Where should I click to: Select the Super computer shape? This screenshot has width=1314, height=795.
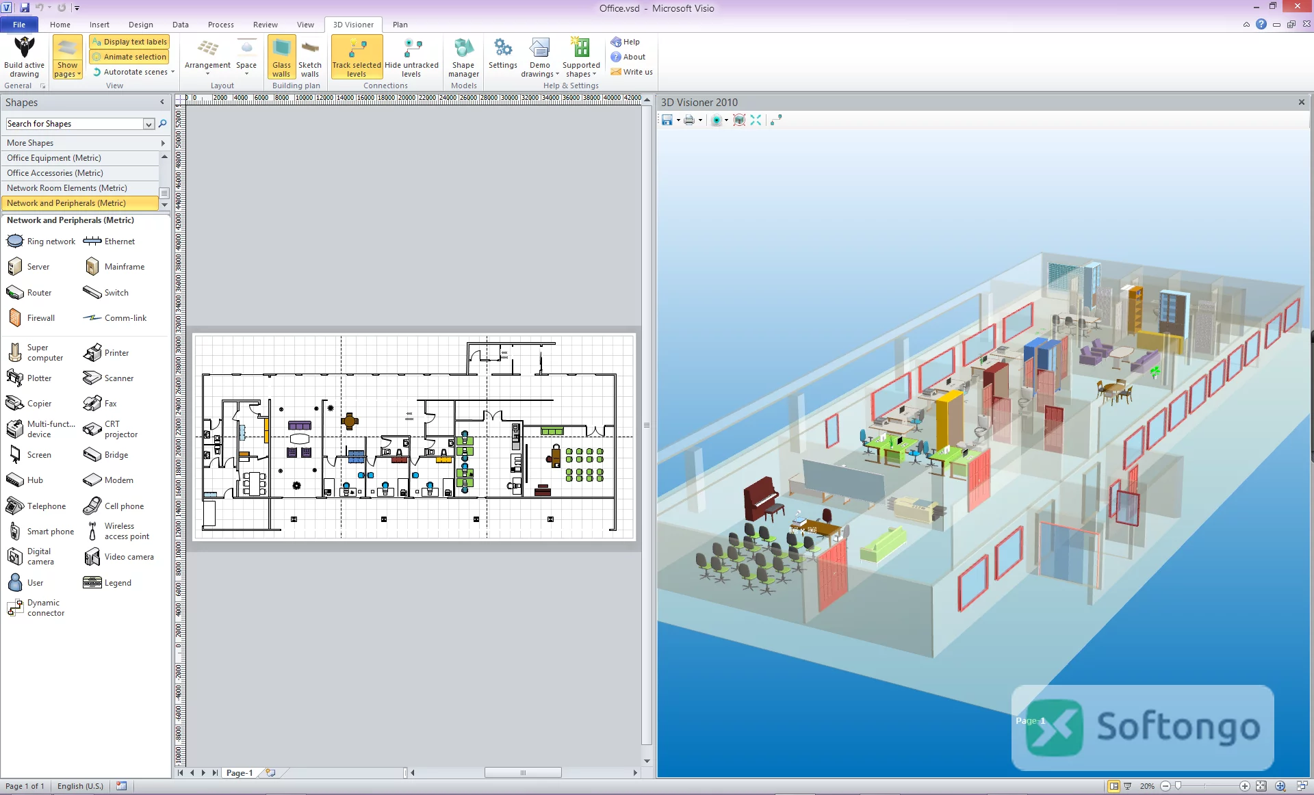click(35, 352)
